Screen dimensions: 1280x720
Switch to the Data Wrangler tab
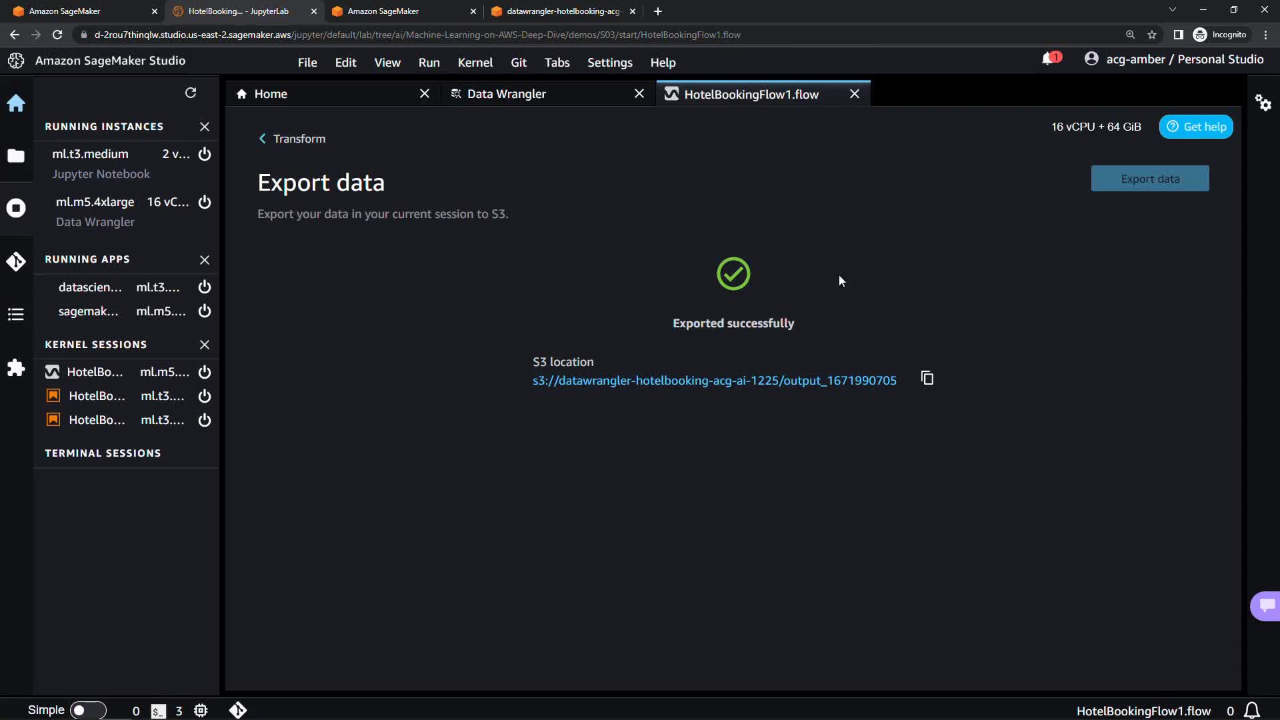tap(507, 94)
